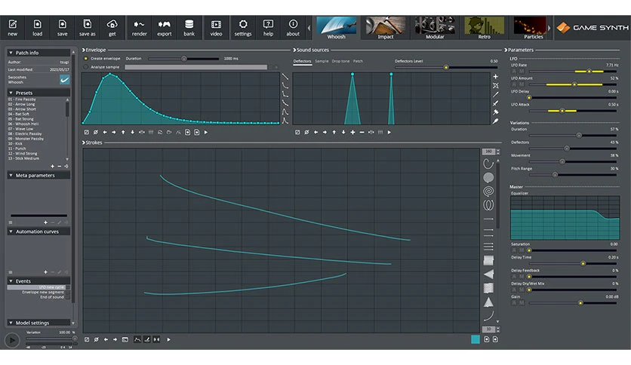Click the main play button bottom-left

click(x=12, y=340)
